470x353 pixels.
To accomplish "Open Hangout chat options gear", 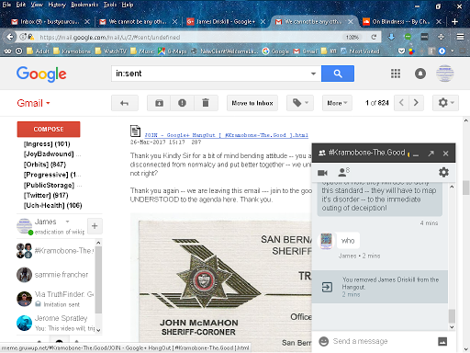I will click(x=443, y=172).
